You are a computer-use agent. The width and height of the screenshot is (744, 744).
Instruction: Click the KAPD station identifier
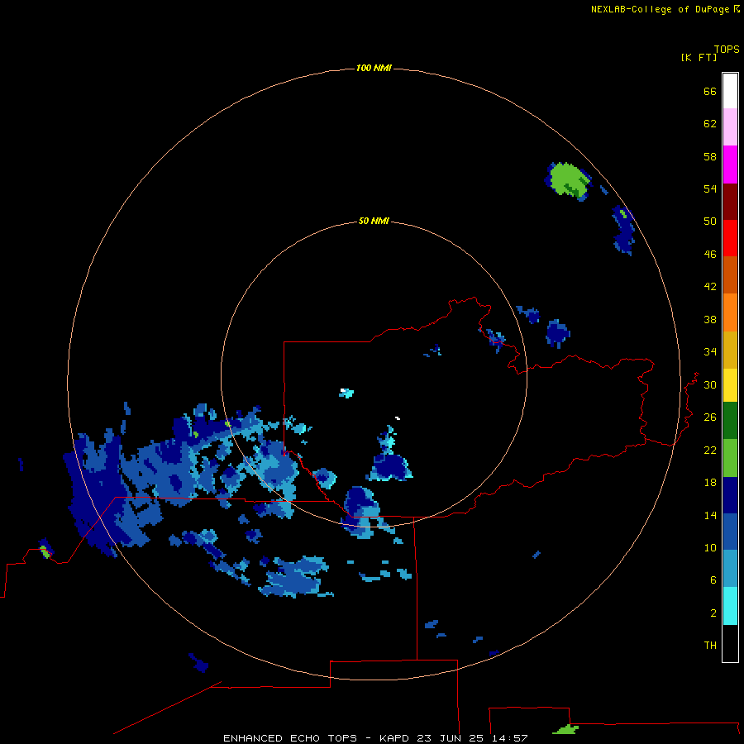(396, 738)
